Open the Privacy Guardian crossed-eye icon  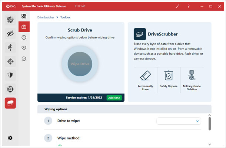pyautogui.click(x=10, y=34)
